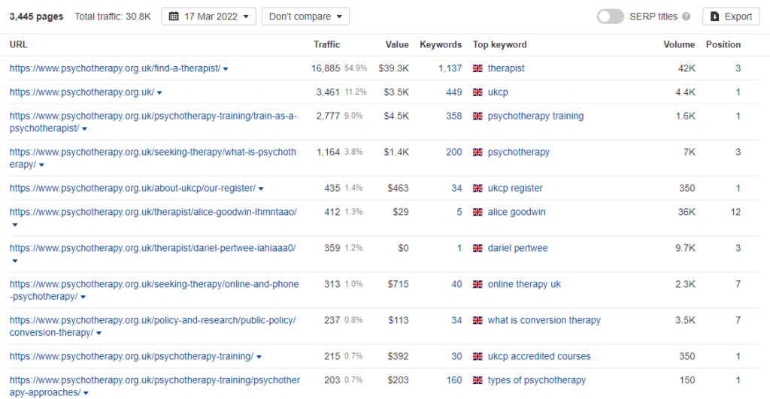The image size is (770, 399).
Task: Expand the alice-goodwin URL dropdown arrow
Action: 15,225
